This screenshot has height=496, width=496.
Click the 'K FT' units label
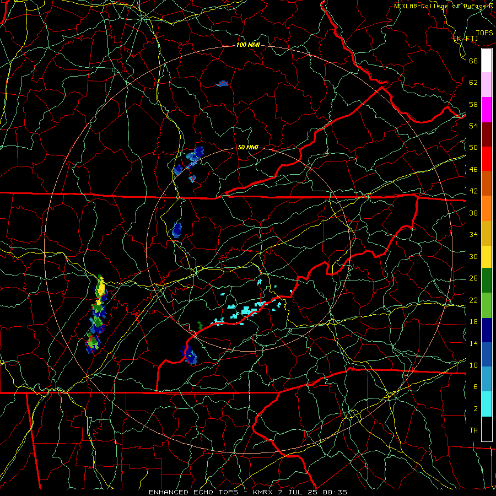click(466, 38)
